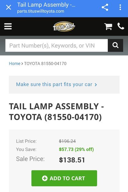Tap the parts.tituswilltoyota.com URL
128x192 pixels.
point(40,11)
